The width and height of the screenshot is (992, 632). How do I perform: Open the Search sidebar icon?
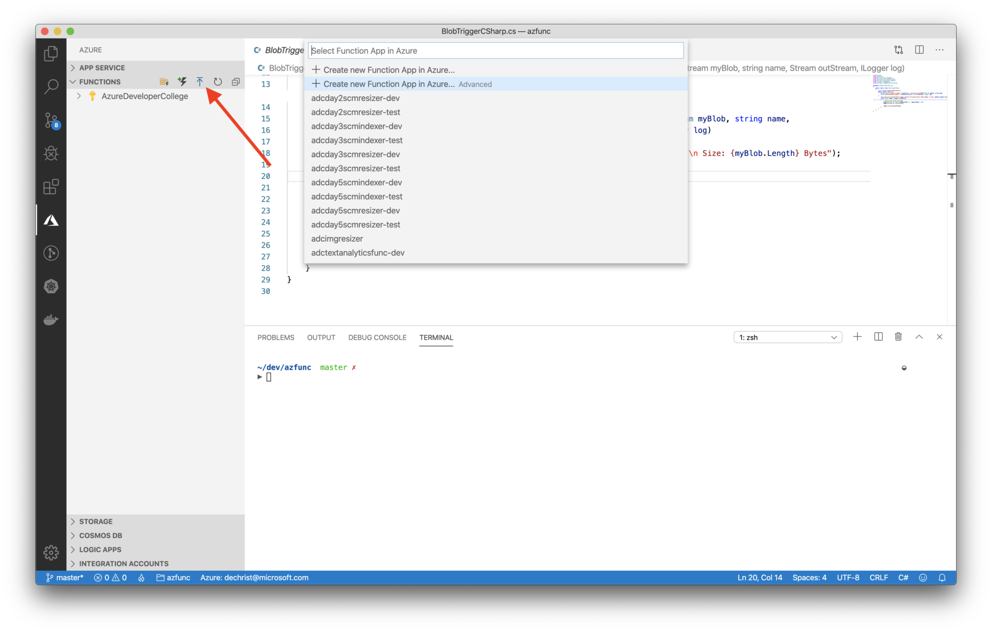pos(51,86)
